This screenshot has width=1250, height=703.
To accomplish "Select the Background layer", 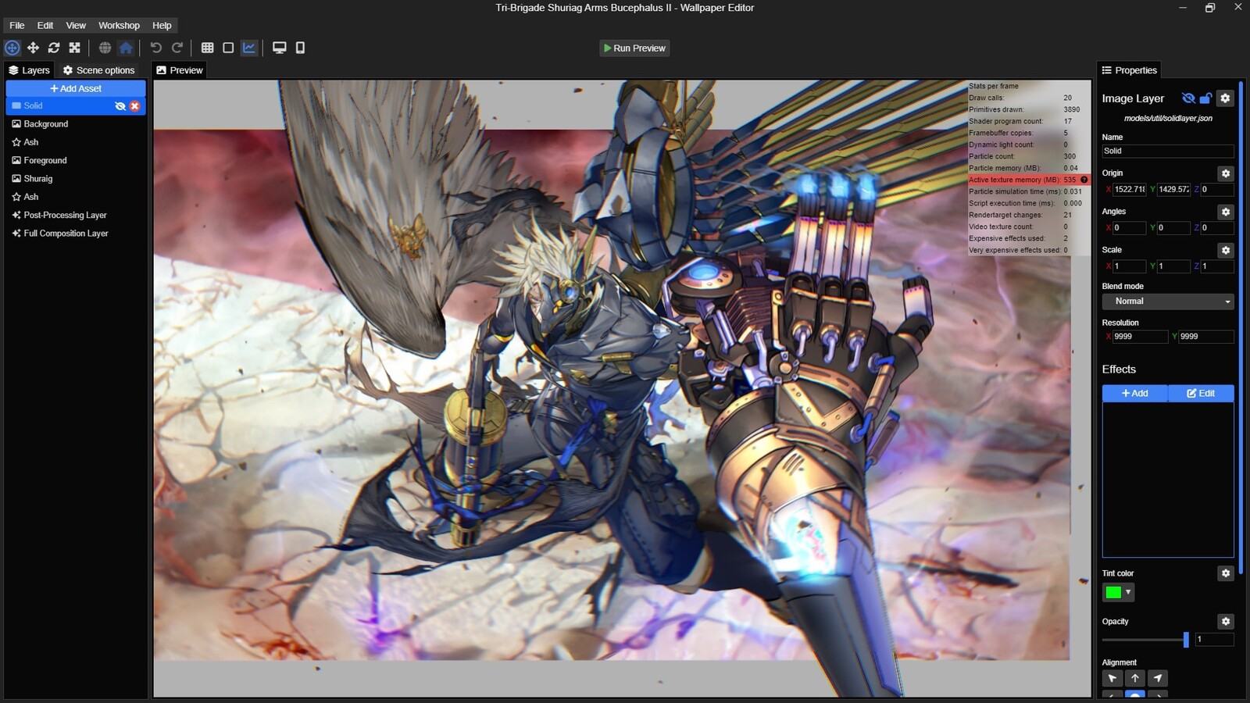I will point(76,124).
